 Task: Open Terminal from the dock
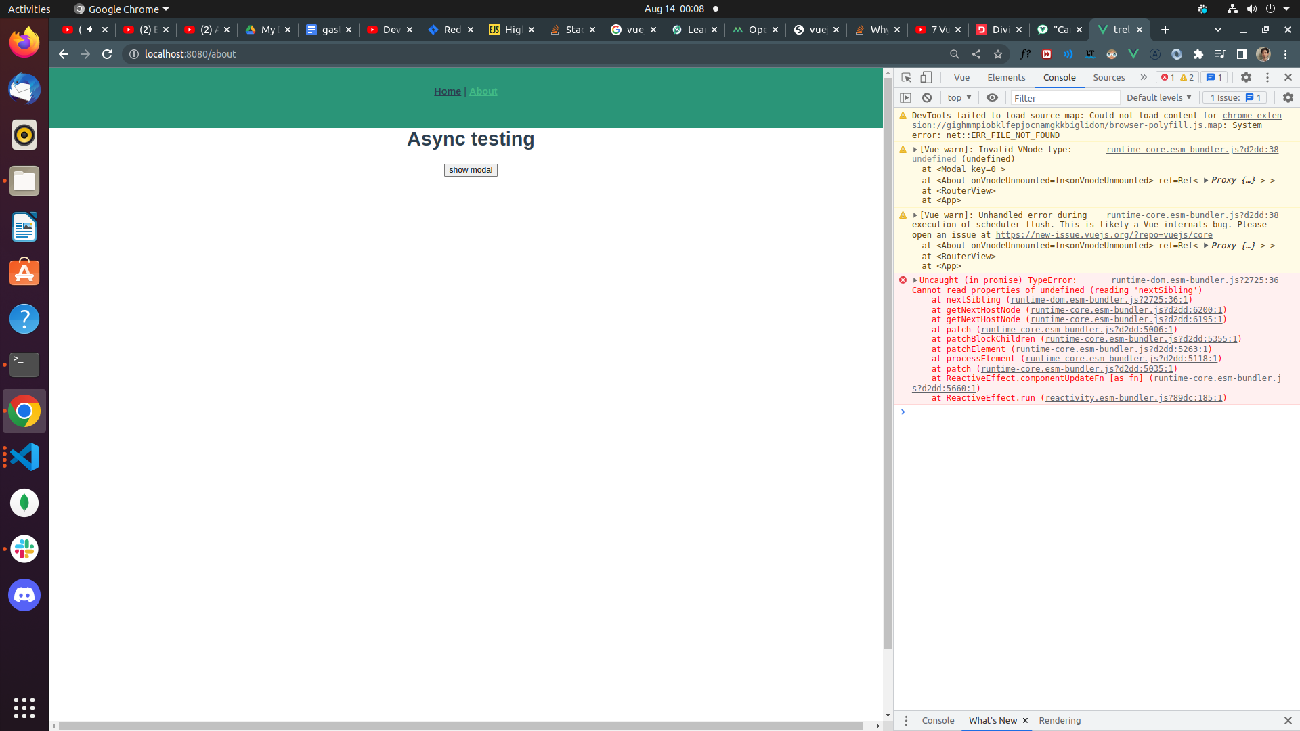[24, 365]
